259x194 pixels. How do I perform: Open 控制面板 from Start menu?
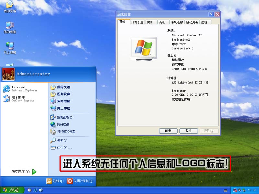(65, 117)
